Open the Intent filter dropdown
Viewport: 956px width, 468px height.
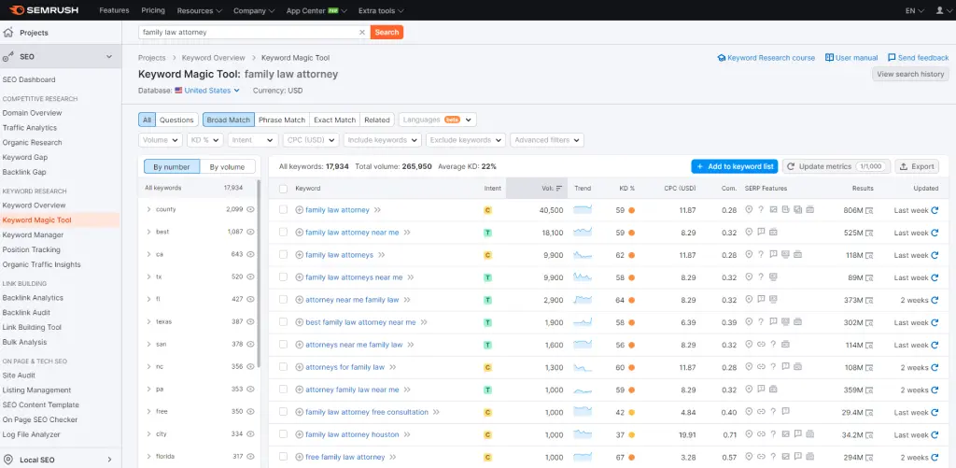253,140
